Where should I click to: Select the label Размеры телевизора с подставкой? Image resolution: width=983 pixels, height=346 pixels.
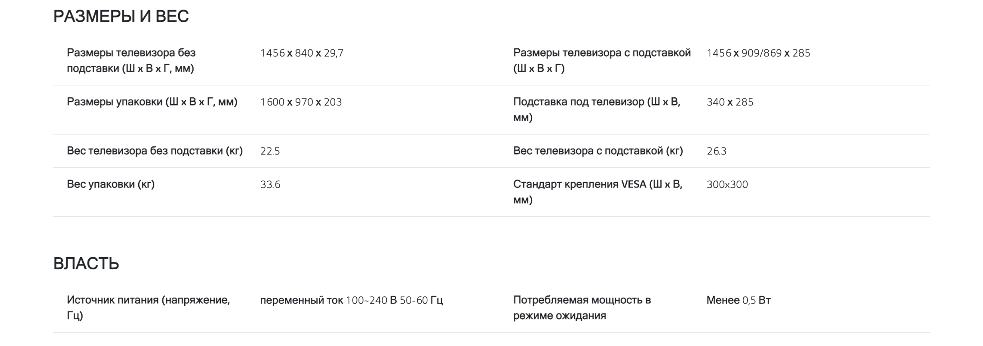(602, 61)
